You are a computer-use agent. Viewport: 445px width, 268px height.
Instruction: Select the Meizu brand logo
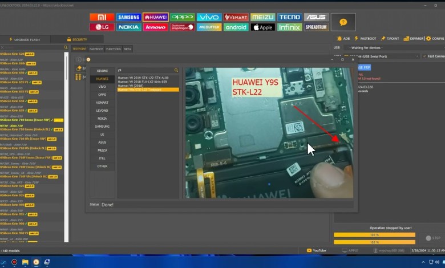coord(263,17)
